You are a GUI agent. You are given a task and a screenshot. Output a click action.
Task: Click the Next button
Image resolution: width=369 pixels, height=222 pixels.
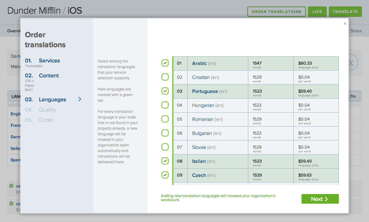click(x=320, y=199)
